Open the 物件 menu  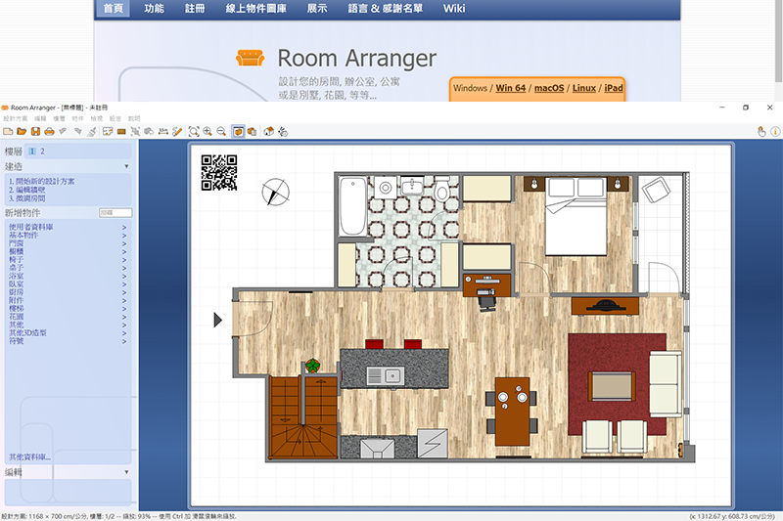pos(77,118)
